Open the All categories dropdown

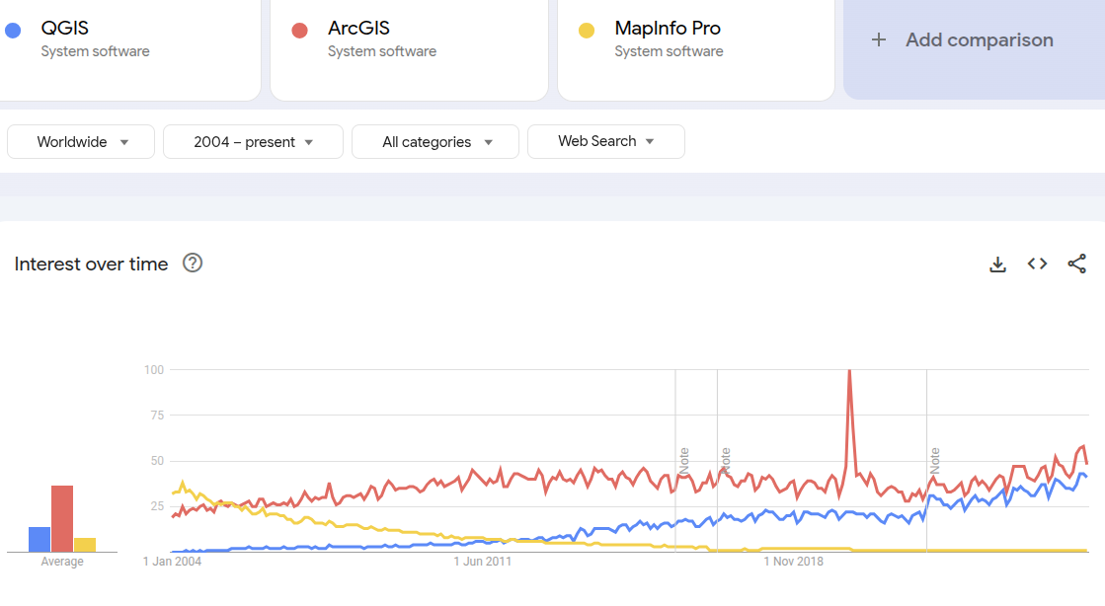click(435, 142)
